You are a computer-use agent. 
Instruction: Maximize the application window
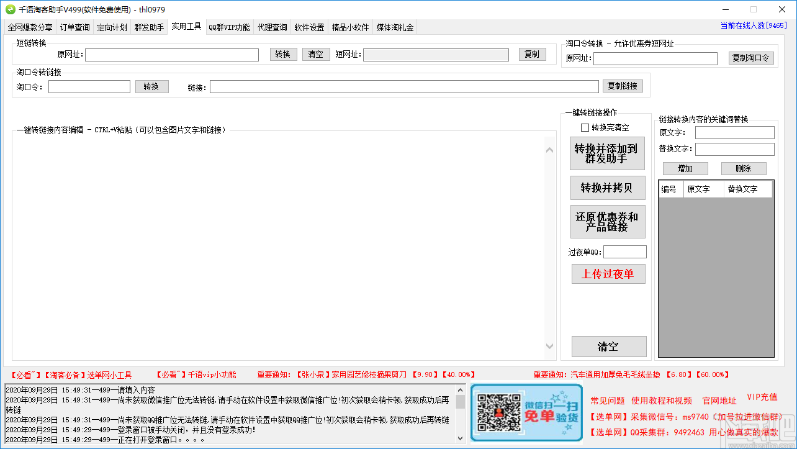click(754, 9)
